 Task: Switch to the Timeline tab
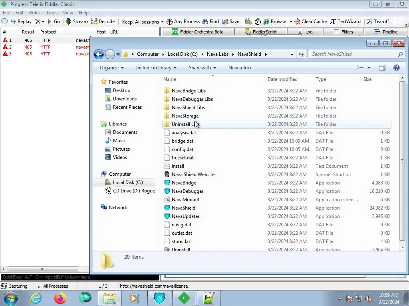pyautogui.click(x=385, y=32)
